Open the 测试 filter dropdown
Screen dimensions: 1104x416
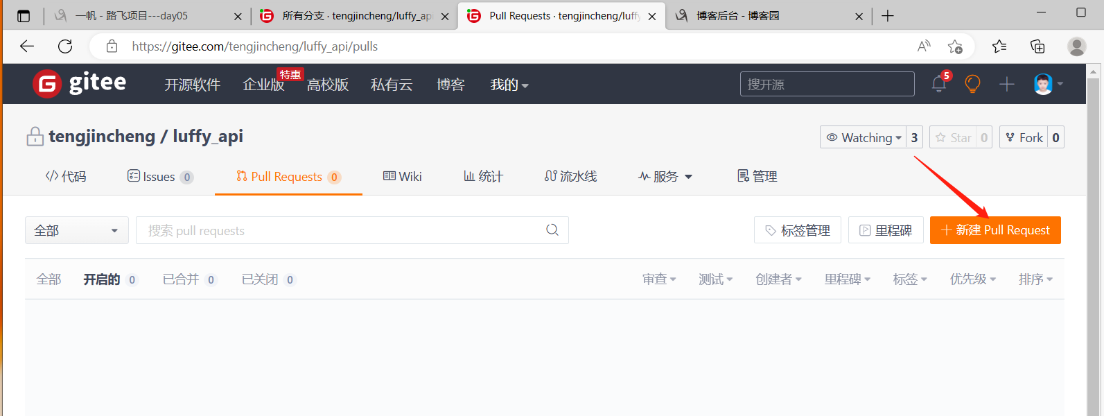715,279
